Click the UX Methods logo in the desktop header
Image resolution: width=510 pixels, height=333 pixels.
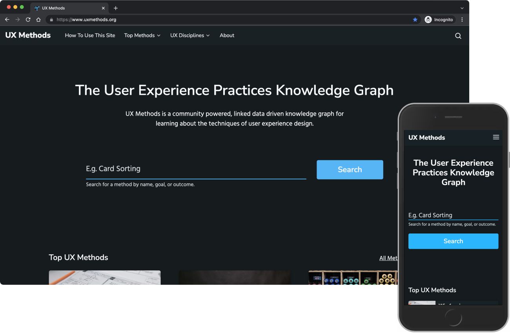[x=28, y=35]
